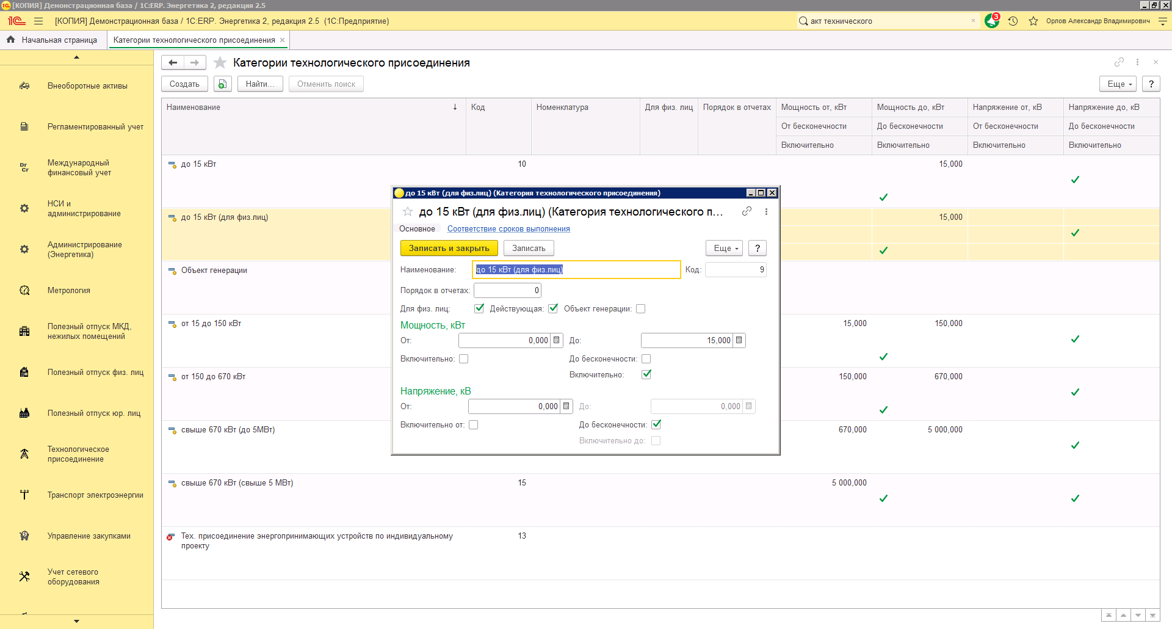
Task: Open service settings icon near user name
Action: tap(1163, 21)
